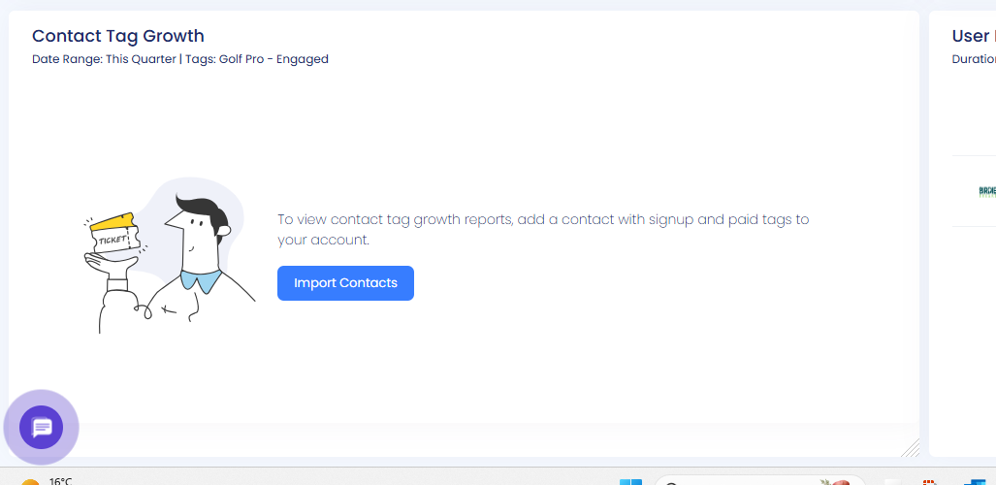
Task: Open the white app icon right of taskbar search
Action: [x=891, y=482]
